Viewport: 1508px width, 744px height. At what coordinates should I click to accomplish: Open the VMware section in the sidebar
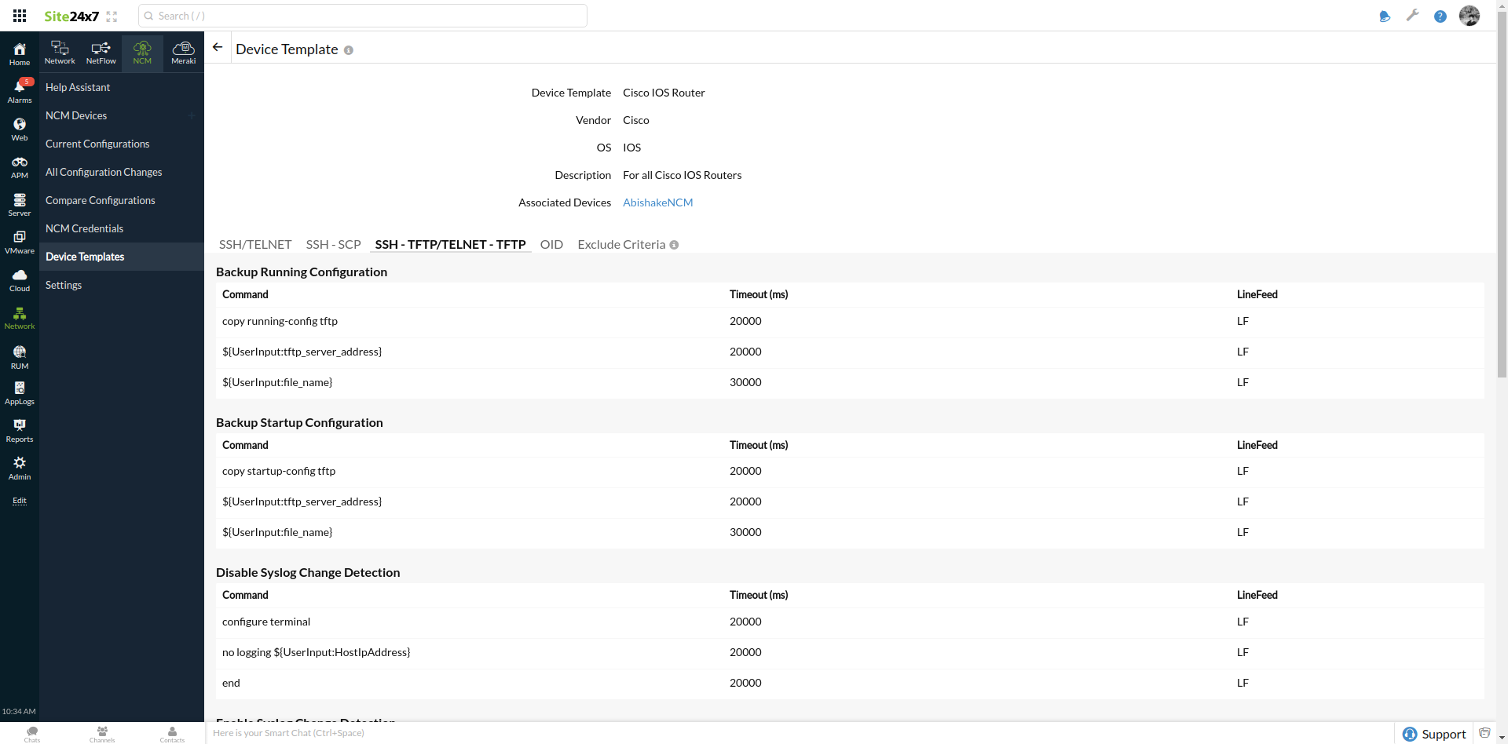(x=19, y=239)
